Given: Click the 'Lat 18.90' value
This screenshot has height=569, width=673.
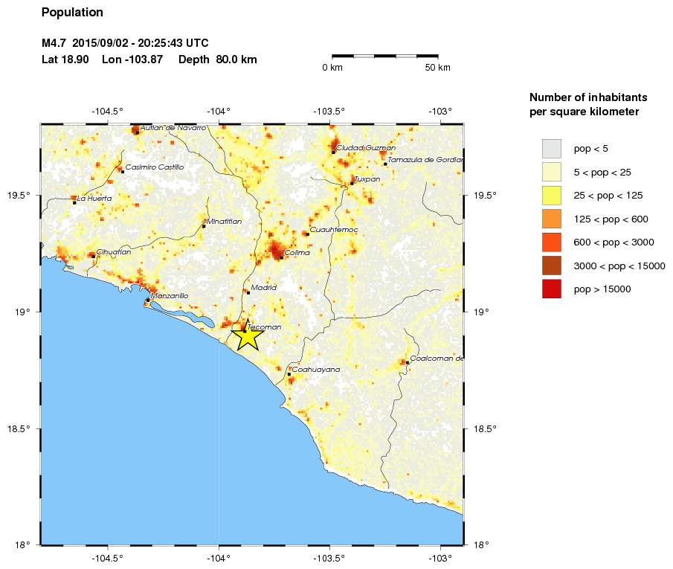Looking at the screenshot, I should [x=65, y=60].
